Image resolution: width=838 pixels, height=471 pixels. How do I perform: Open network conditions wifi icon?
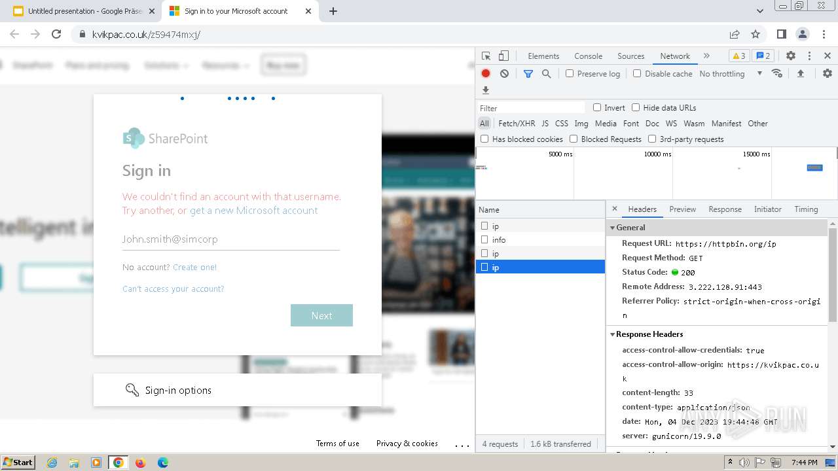(777, 73)
